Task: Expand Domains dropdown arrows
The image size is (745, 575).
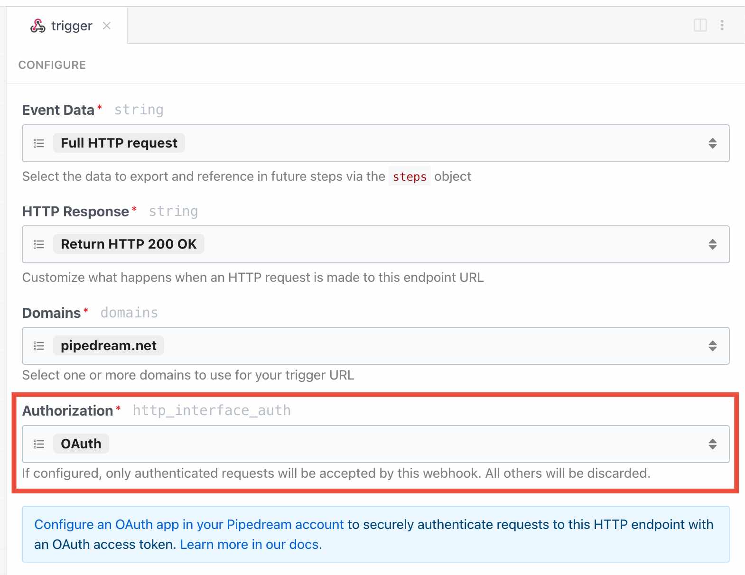Action: [713, 346]
